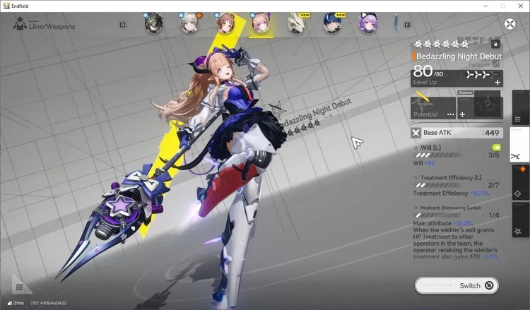Image resolution: width=530 pixels, height=310 pixels.
Task: Click the Shimmering Curtain progress bar
Action: coord(437,215)
